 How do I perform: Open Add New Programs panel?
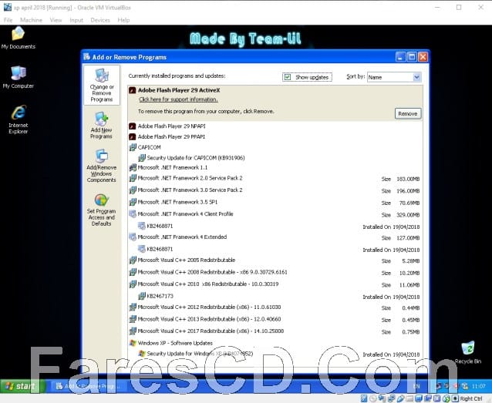pos(101,126)
